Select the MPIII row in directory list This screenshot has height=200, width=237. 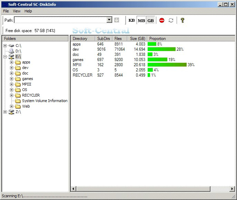coord(153,65)
